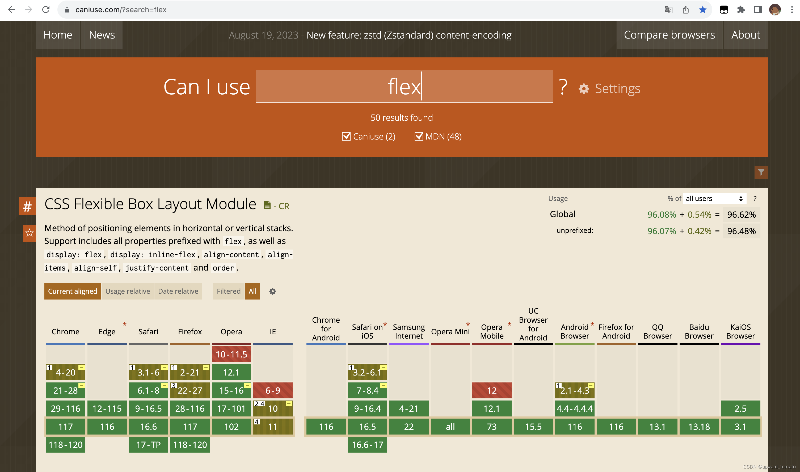800x472 pixels.
Task: Click the usage help question mark
Action: tap(755, 199)
